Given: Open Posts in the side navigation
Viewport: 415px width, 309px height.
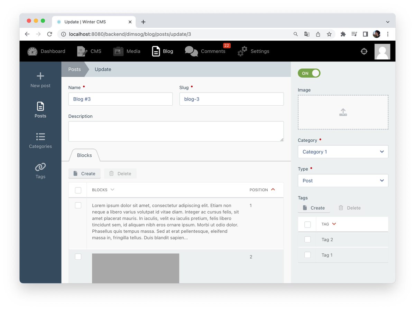Looking at the screenshot, I should tap(40, 110).
